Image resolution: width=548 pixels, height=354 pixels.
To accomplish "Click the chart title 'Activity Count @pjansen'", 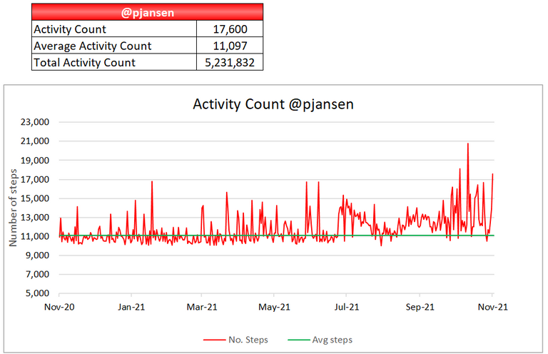I will coord(273,104).
